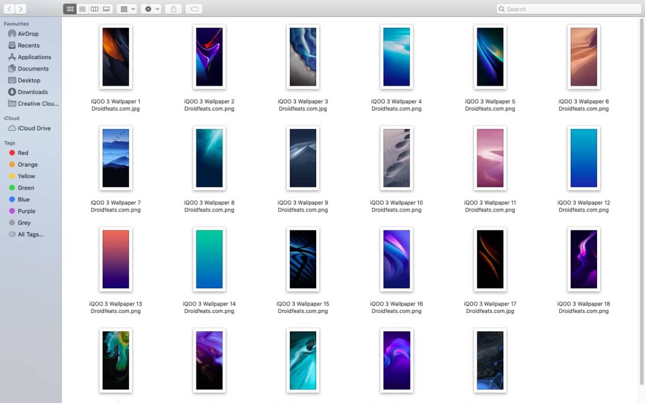Click All Tags… in sidebar

30,234
